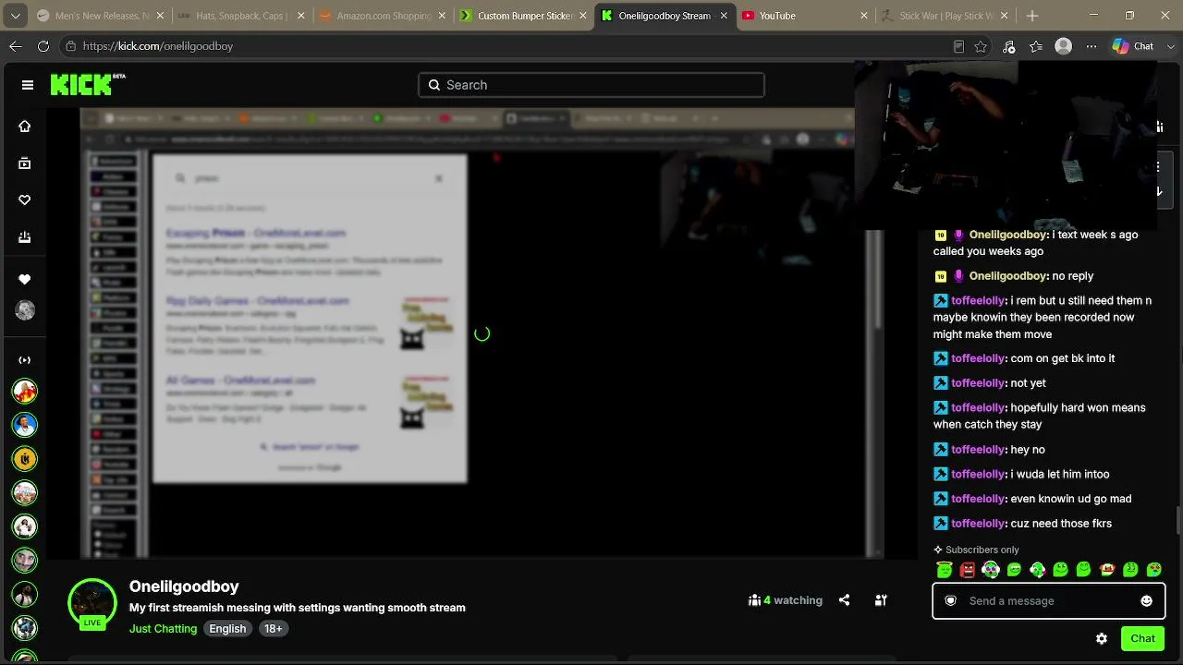The height and width of the screenshot is (665, 1183).
Task: Go to the Kick home logo
Action: 88,84
